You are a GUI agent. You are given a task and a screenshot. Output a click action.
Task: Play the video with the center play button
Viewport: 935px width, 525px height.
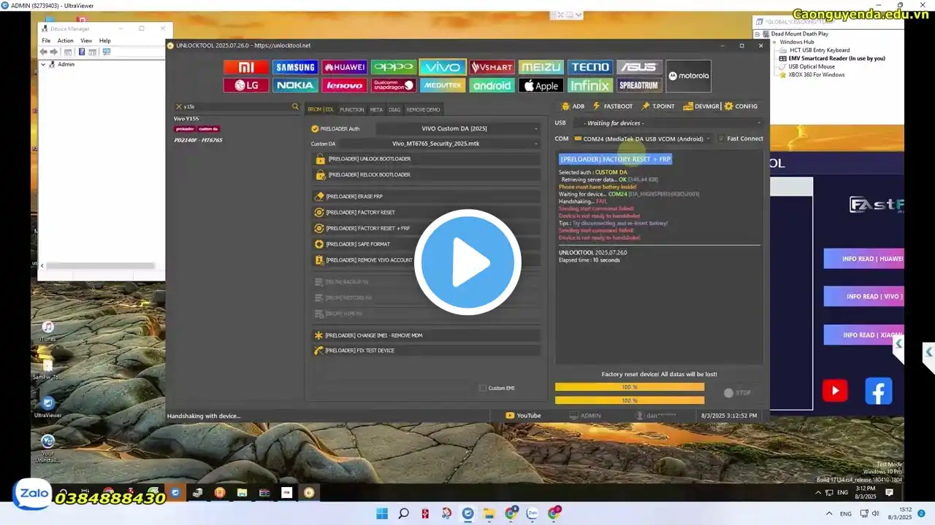467,262
